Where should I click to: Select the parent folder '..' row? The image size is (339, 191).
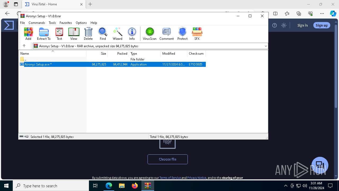tap(112, 59)
